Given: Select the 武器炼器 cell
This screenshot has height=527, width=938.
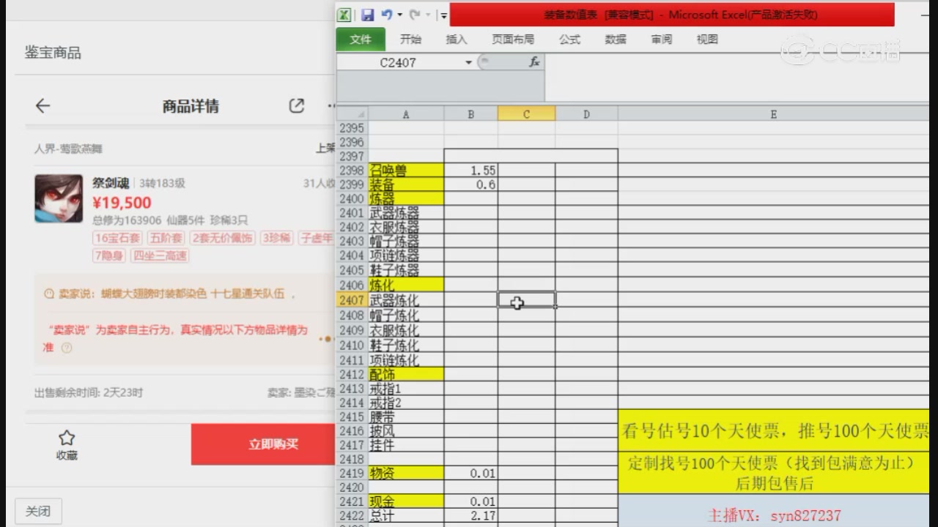Looking at the screenshot, I should (406, 213).
